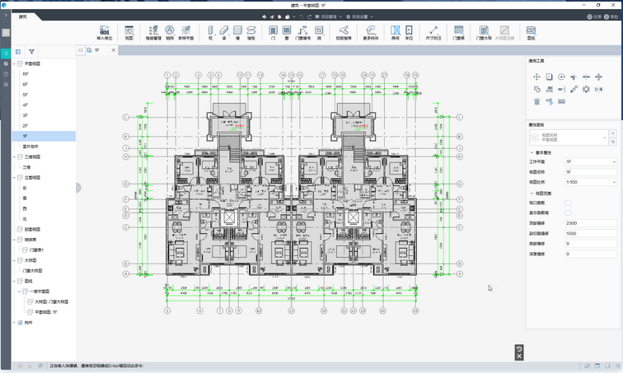Enable the 视口裁剪 checkbox

[x=568, y=203]
